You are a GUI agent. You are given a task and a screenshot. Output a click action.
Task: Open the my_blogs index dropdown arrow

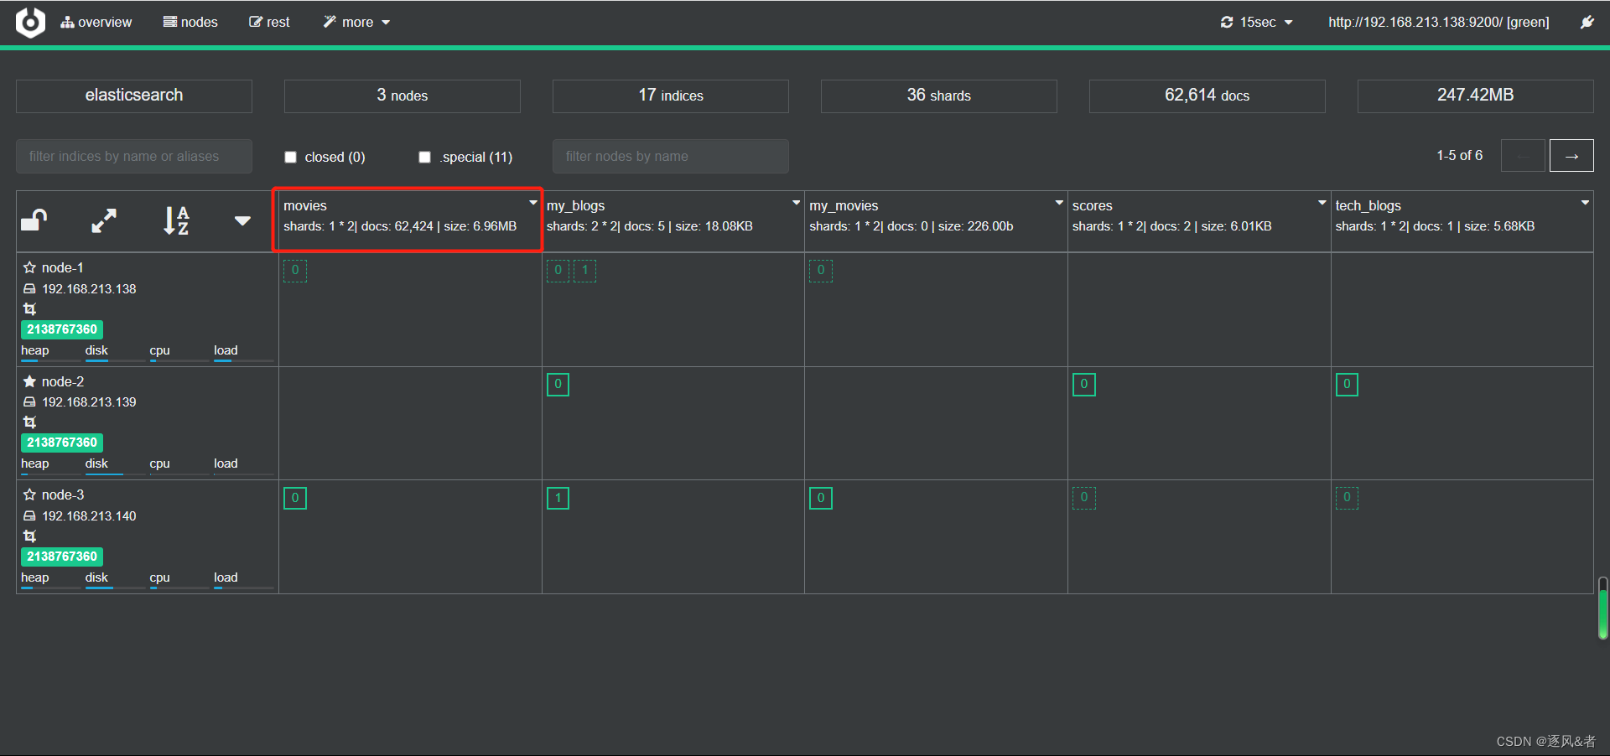point(796,203)
